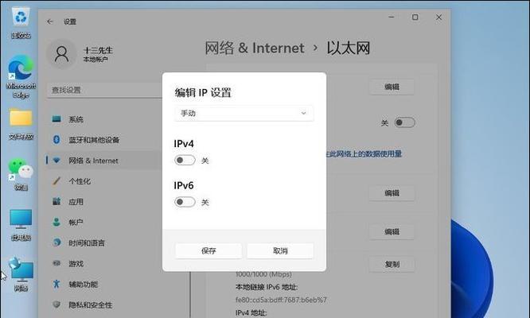
Task: Click the 复制 button
Action: coord(392,264)
